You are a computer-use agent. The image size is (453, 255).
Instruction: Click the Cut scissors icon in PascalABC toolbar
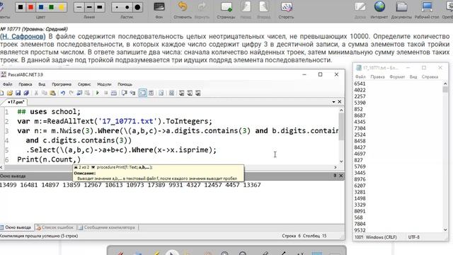coord(36,93)
